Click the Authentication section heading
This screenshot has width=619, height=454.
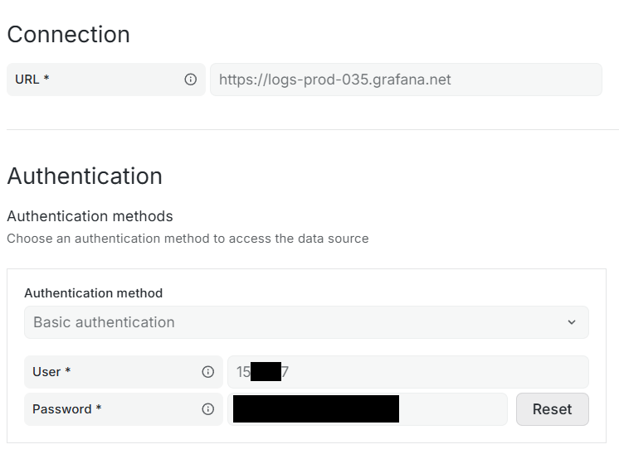[85, 176]
